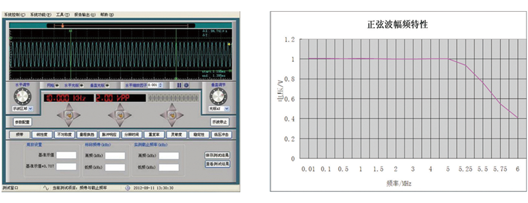Open the gear settings icon
The width and height of the screenshot is (528, 203).
(186, 85)
